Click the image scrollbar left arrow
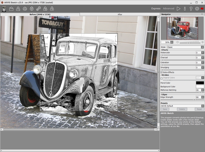This screenshot has height=152, width=205. (1, 129)
